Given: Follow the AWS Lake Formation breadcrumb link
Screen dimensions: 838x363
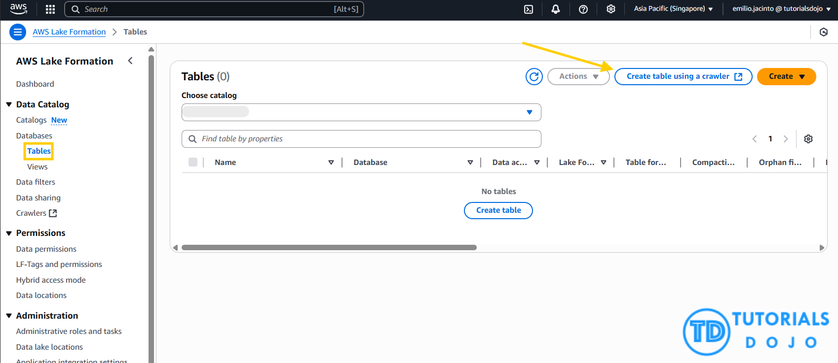Looking at the screenshot, I should (x=69, y=32).
